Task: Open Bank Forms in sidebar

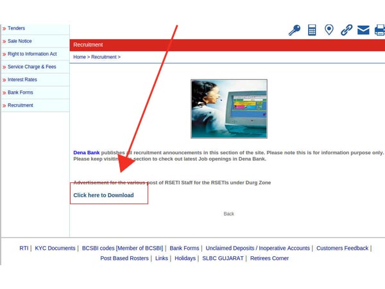Action: (x=21, y=92)
